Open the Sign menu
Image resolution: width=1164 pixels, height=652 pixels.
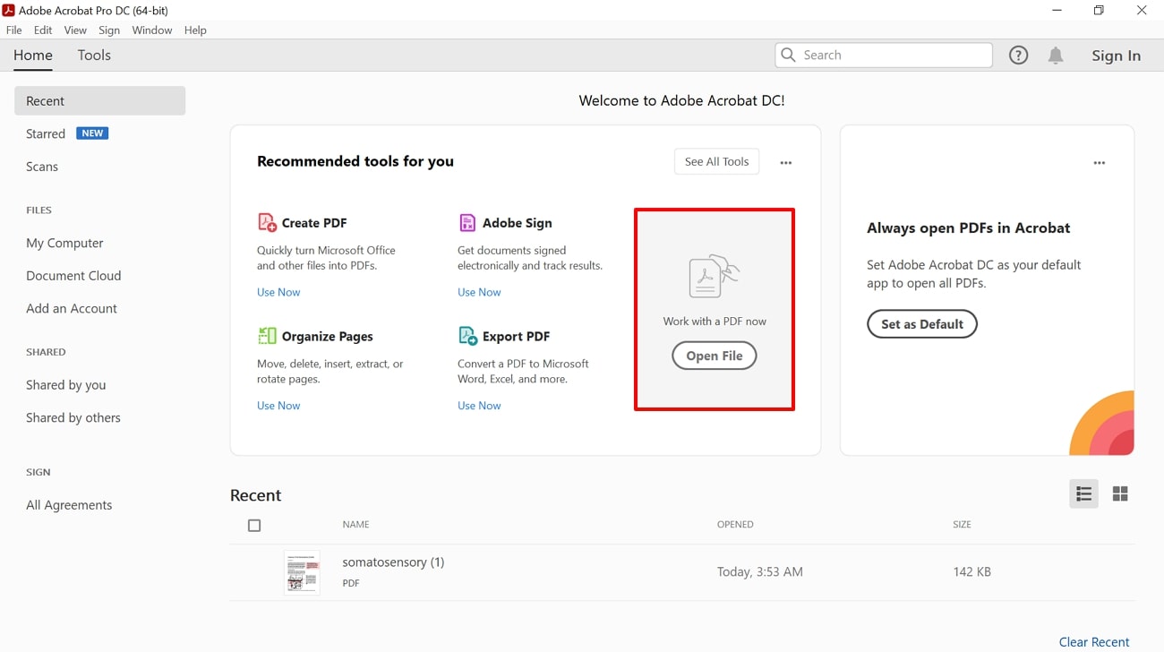[109, 30]
